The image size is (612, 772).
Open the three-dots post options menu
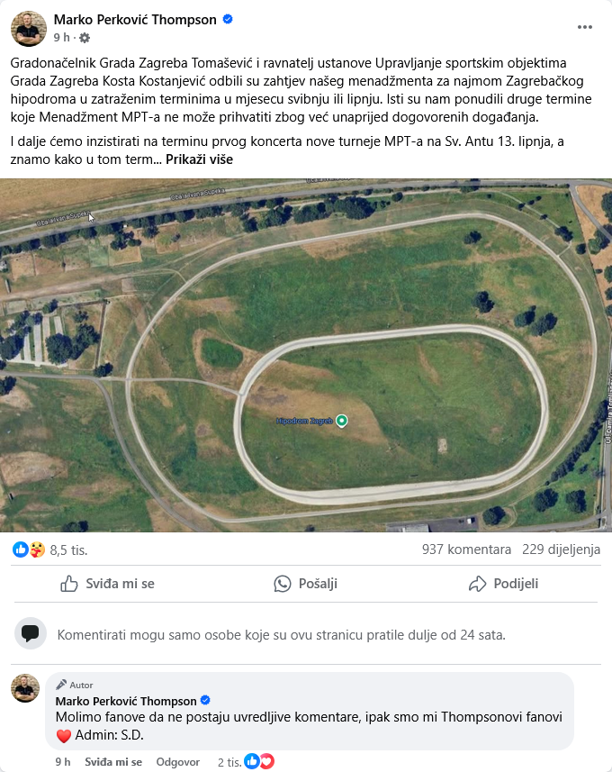point(584,27)
